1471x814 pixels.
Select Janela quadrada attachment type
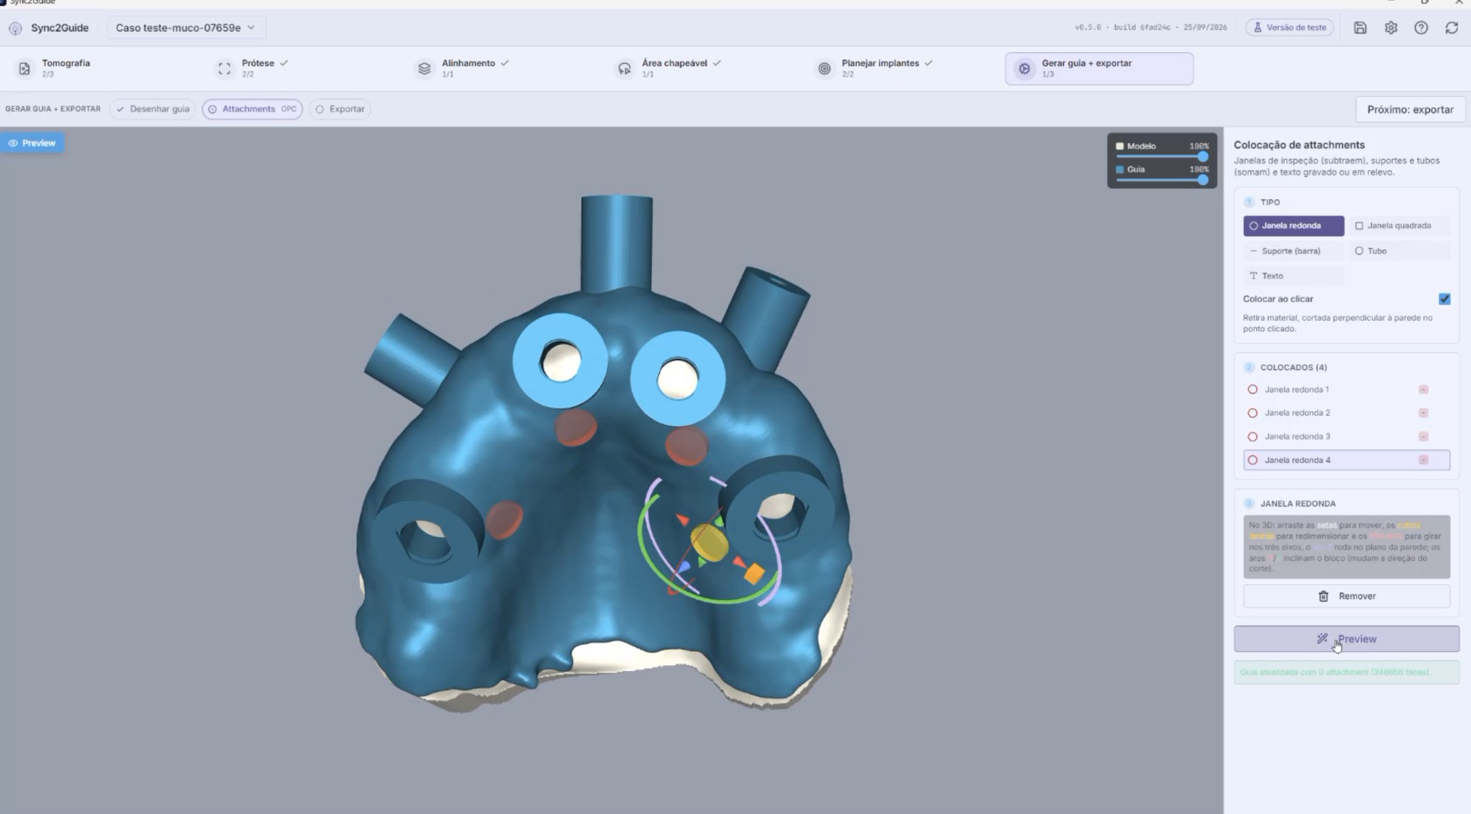(1399, 226)
